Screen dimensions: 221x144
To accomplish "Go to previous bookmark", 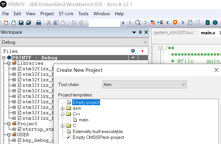I will click(168, 22).
